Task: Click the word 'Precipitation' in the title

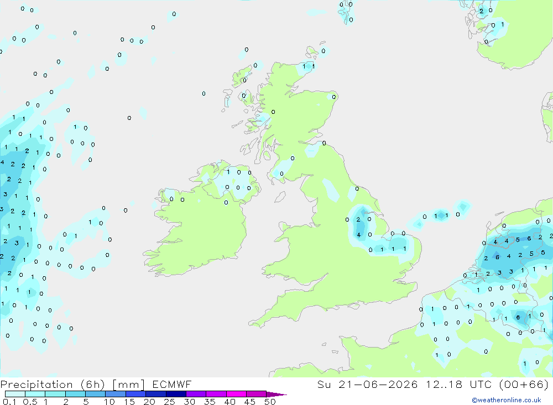Action: [x=36, y=385]
